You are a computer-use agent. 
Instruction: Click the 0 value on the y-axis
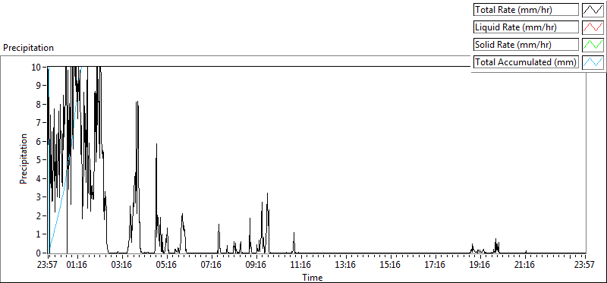click(39, 253)
